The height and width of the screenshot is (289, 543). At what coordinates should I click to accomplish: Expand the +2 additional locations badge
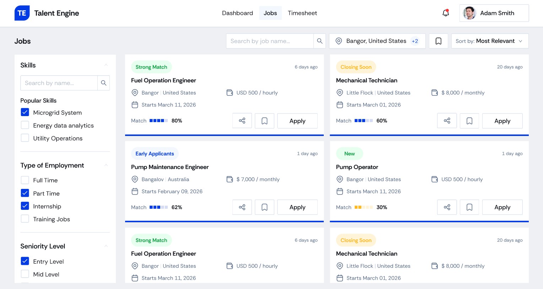click(415, 41)
